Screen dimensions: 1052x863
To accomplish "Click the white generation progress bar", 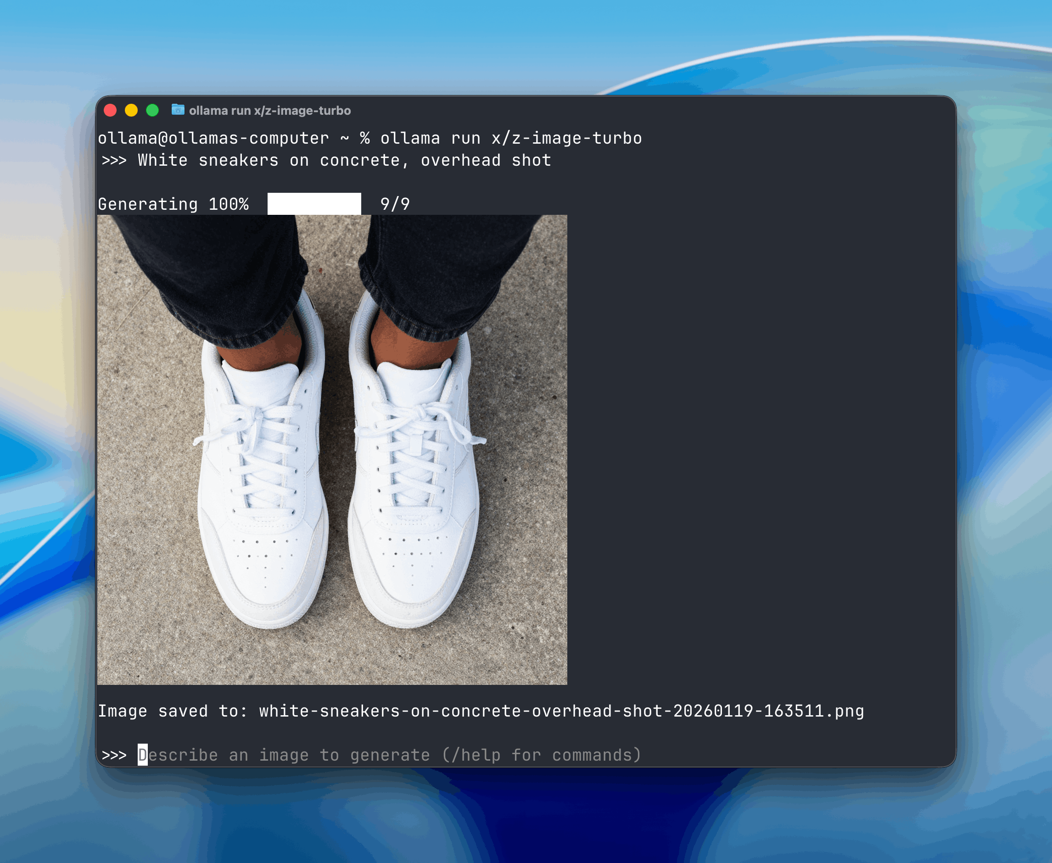I will click(x=314, y=204).
